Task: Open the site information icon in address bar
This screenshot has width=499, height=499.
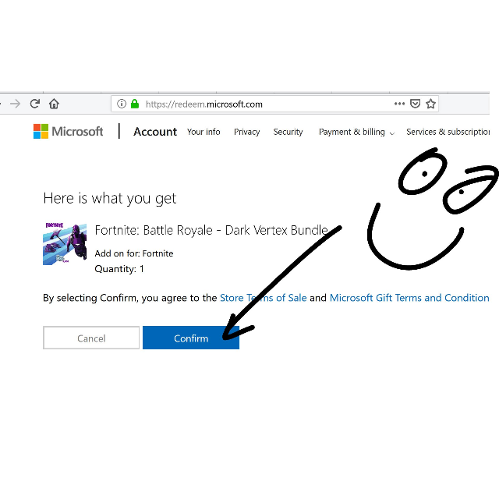Action: tap(121, 104)
